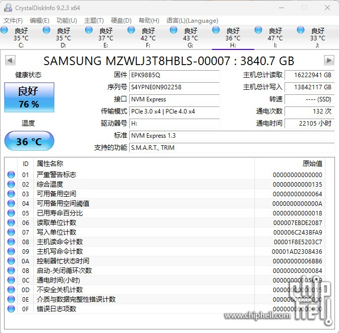Click status orb for drive J:

click(301, 30)
